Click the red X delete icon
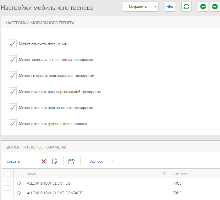 tap(44, 161)
